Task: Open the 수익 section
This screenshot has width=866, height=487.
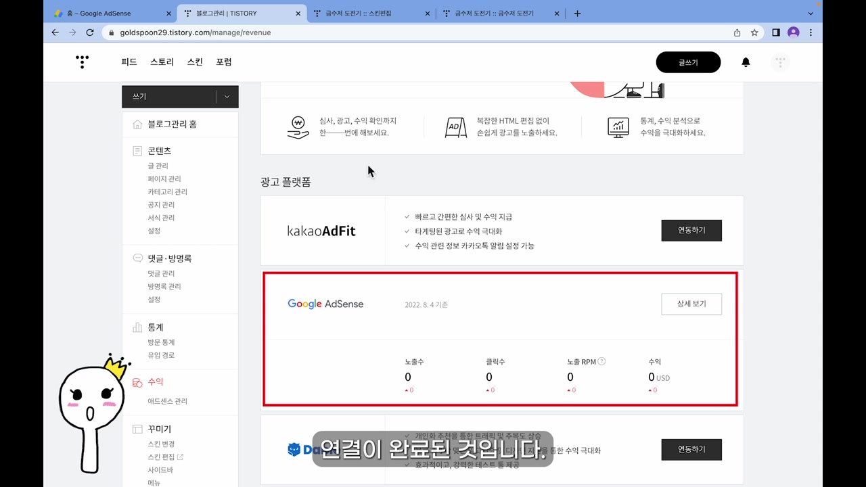Action: [156, 382]
